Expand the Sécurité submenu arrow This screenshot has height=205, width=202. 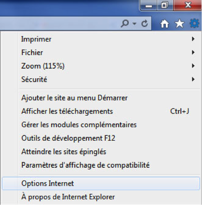[x=193, y=79]
